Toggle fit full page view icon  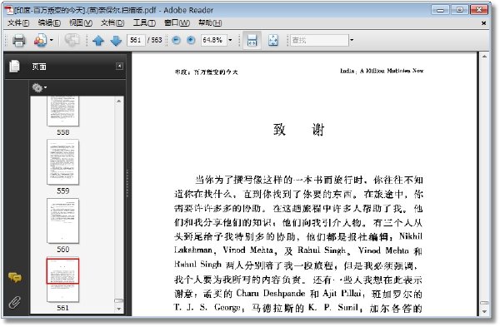pos(273,41)
